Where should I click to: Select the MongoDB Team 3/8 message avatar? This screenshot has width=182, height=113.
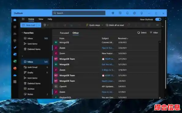tap(56, 81)
